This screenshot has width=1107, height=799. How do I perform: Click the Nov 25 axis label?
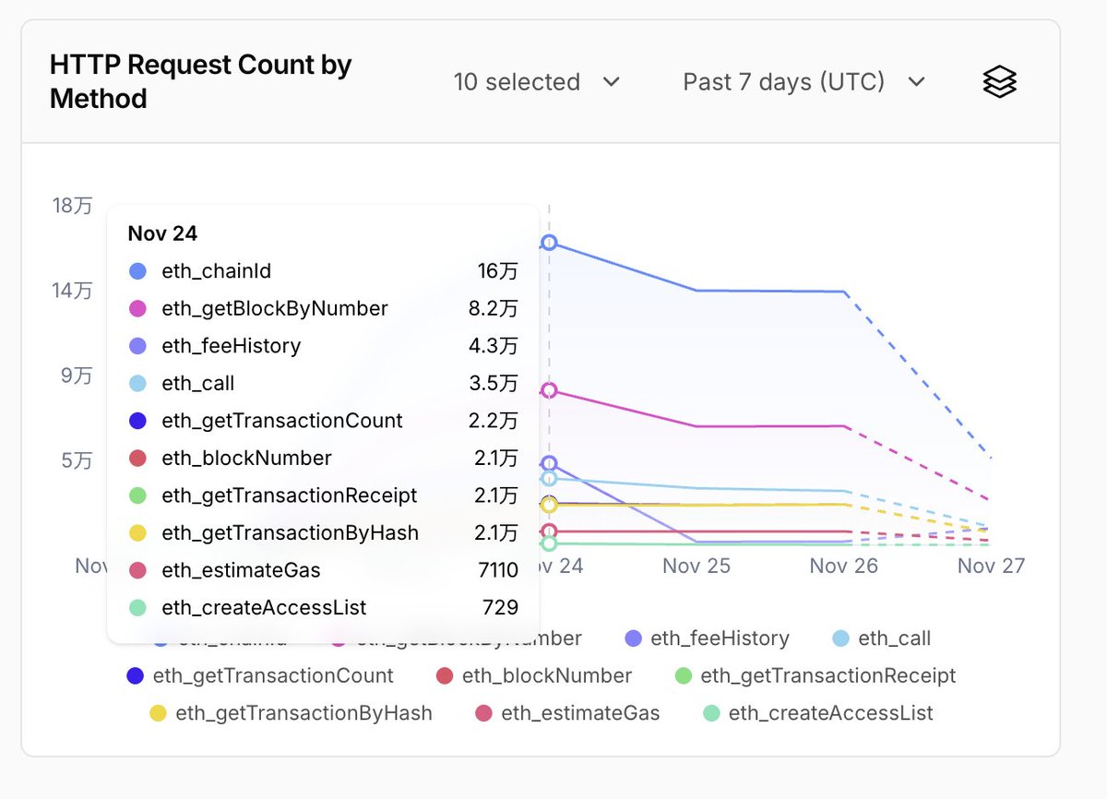tap(696, 566)
